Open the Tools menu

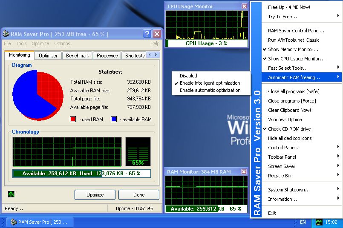(x=21, y=43)
